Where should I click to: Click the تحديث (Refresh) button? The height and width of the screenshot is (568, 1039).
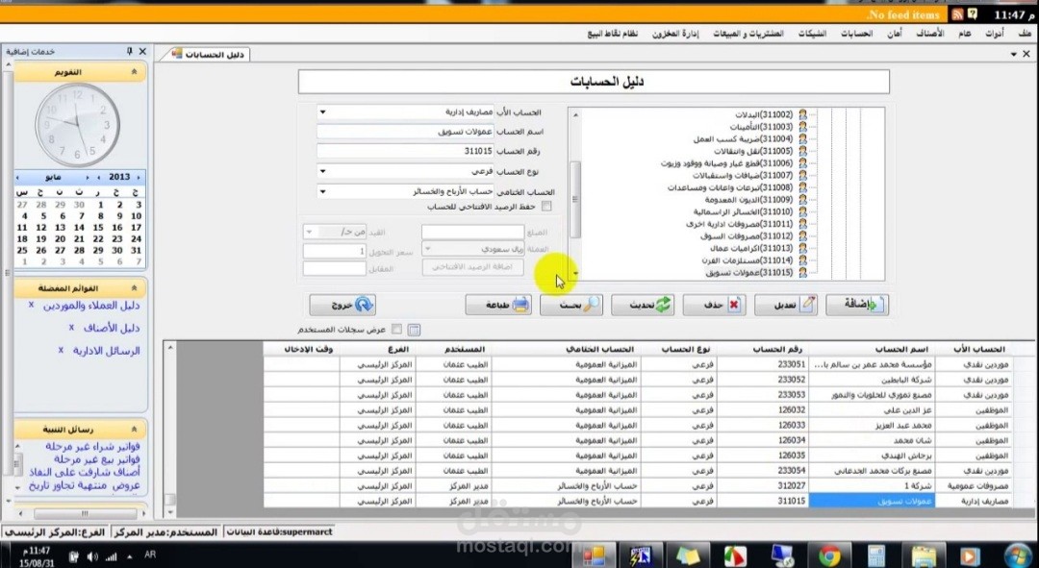pos(643,305)
